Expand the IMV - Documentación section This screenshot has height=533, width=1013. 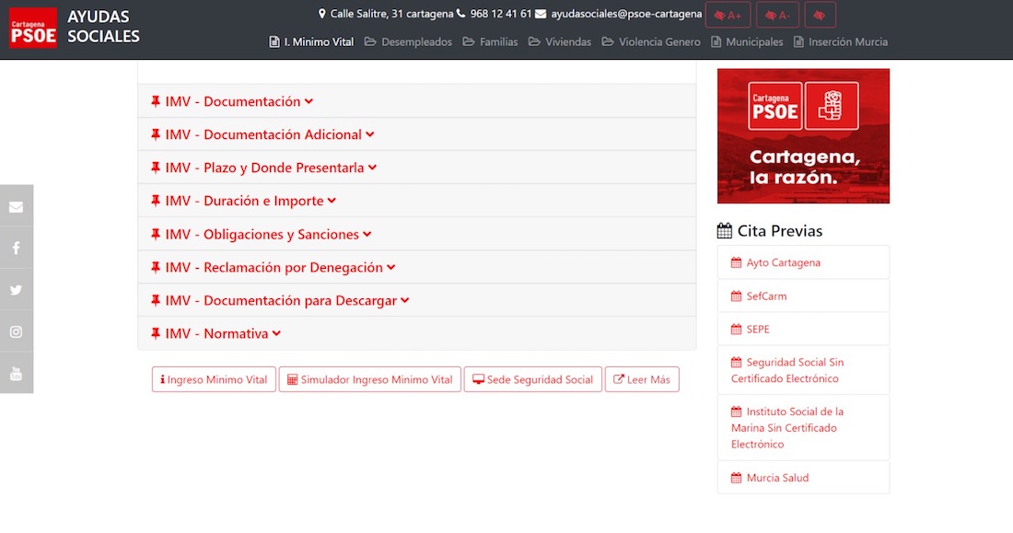coord(232,101)
